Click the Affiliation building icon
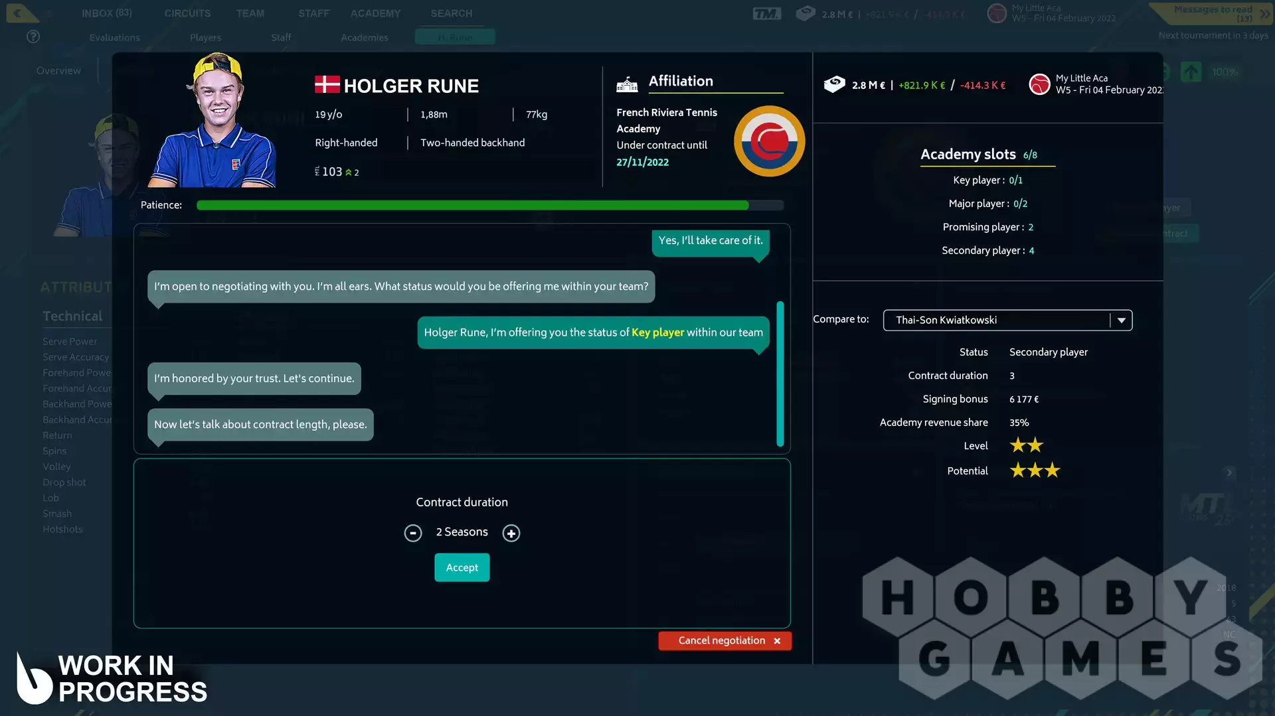The width and height of the screenshot is (1275, 716). [626, 84]
